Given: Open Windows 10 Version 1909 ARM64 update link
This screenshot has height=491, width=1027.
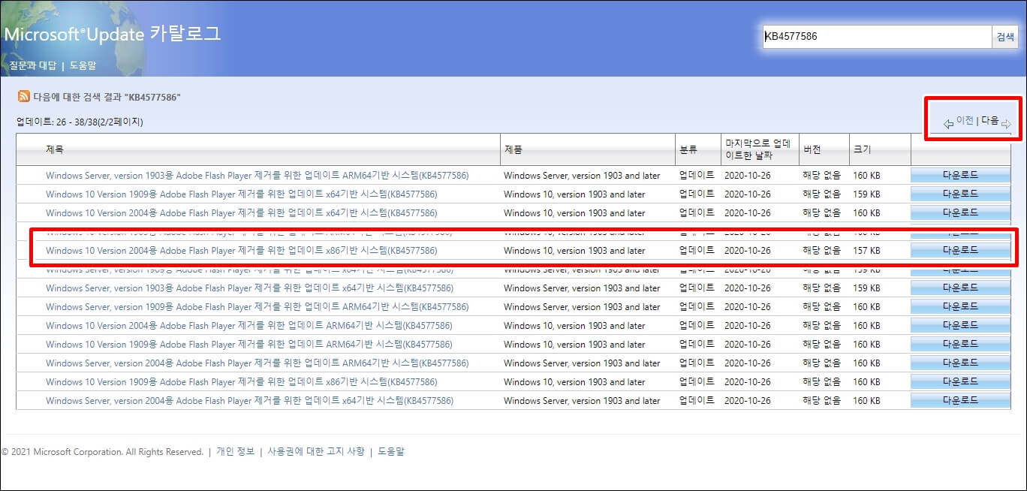Looking at the screenshot, I should click(248, 344).
